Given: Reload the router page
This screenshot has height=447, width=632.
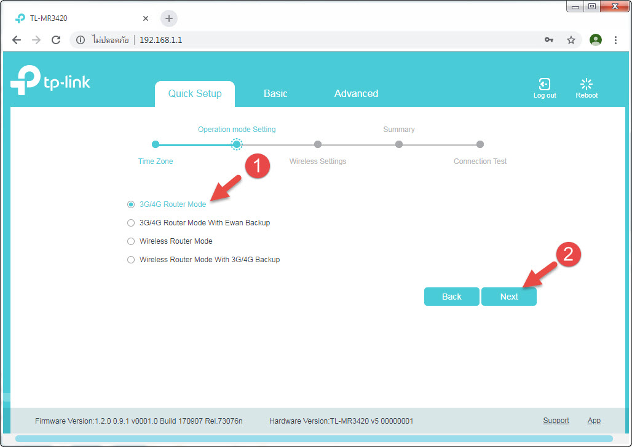Looking at the screenshot, I should [x=56, y=40].
